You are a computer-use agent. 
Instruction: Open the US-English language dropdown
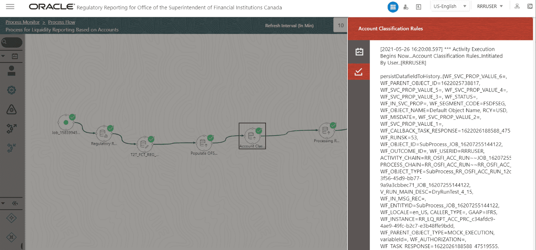(x=450, y=6)
